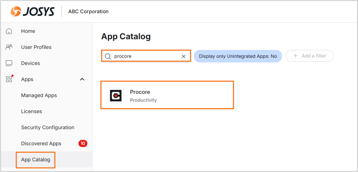Click the search magnifier icon
This screenshot has height=172, width=358.
coord(108,56)
